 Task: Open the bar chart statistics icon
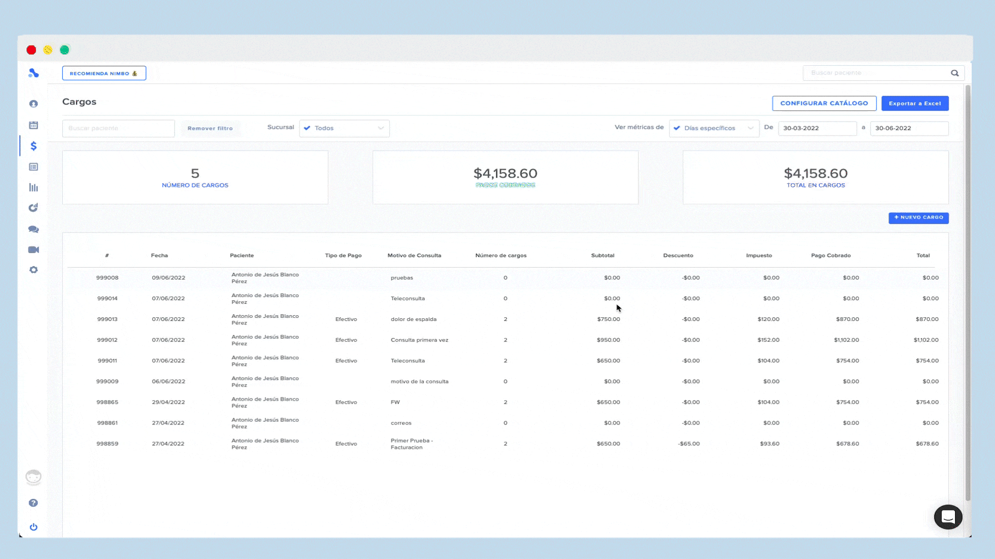tap(34, 187)
